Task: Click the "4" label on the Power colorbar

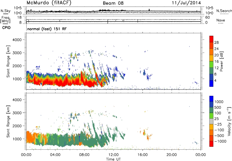Action: pyautogui.click(x=215, y=80)
